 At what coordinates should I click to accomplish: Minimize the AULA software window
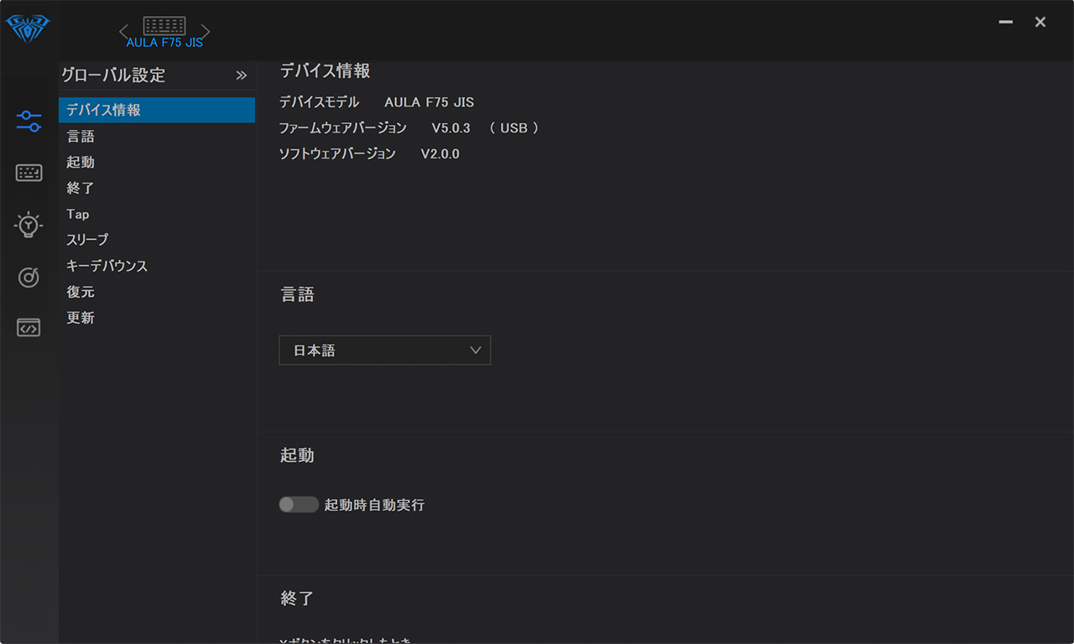pyautogui.click(x=1006, y=23)
